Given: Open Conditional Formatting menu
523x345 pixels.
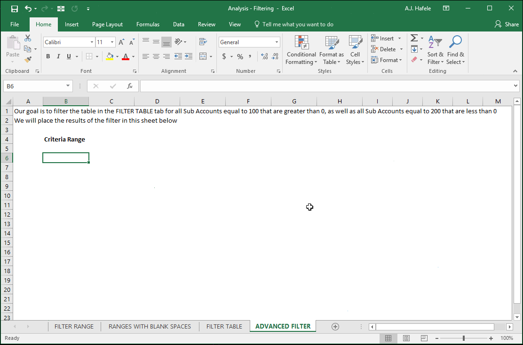Looking at the screenshot, I should click(x=301, y=50).
